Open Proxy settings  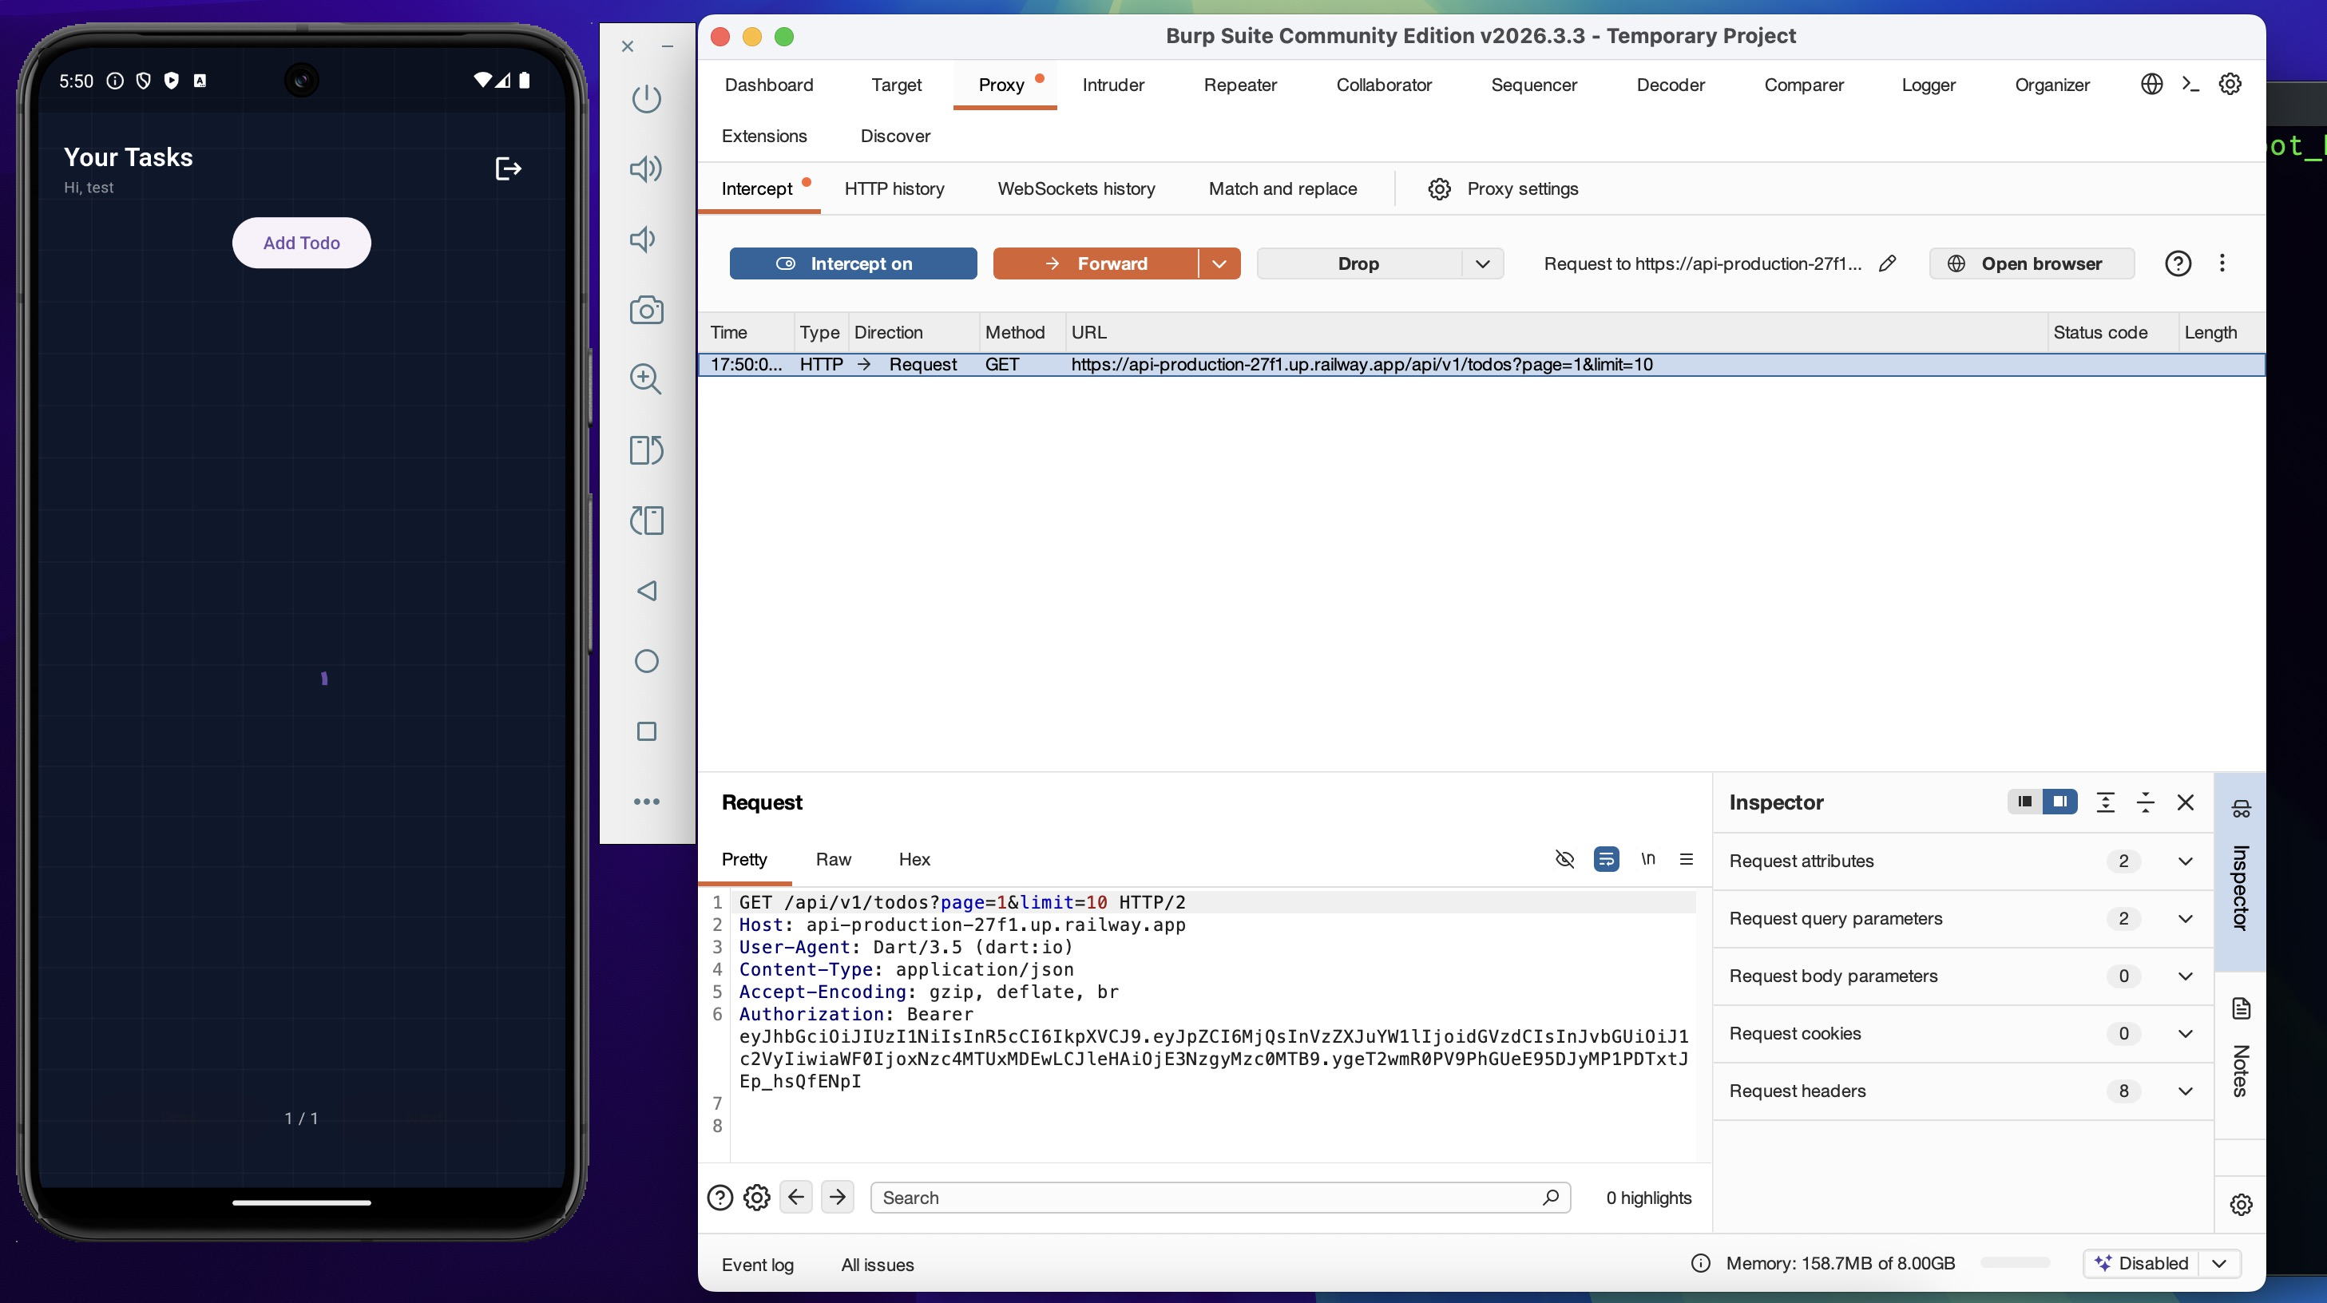[x=1503, y=188]
